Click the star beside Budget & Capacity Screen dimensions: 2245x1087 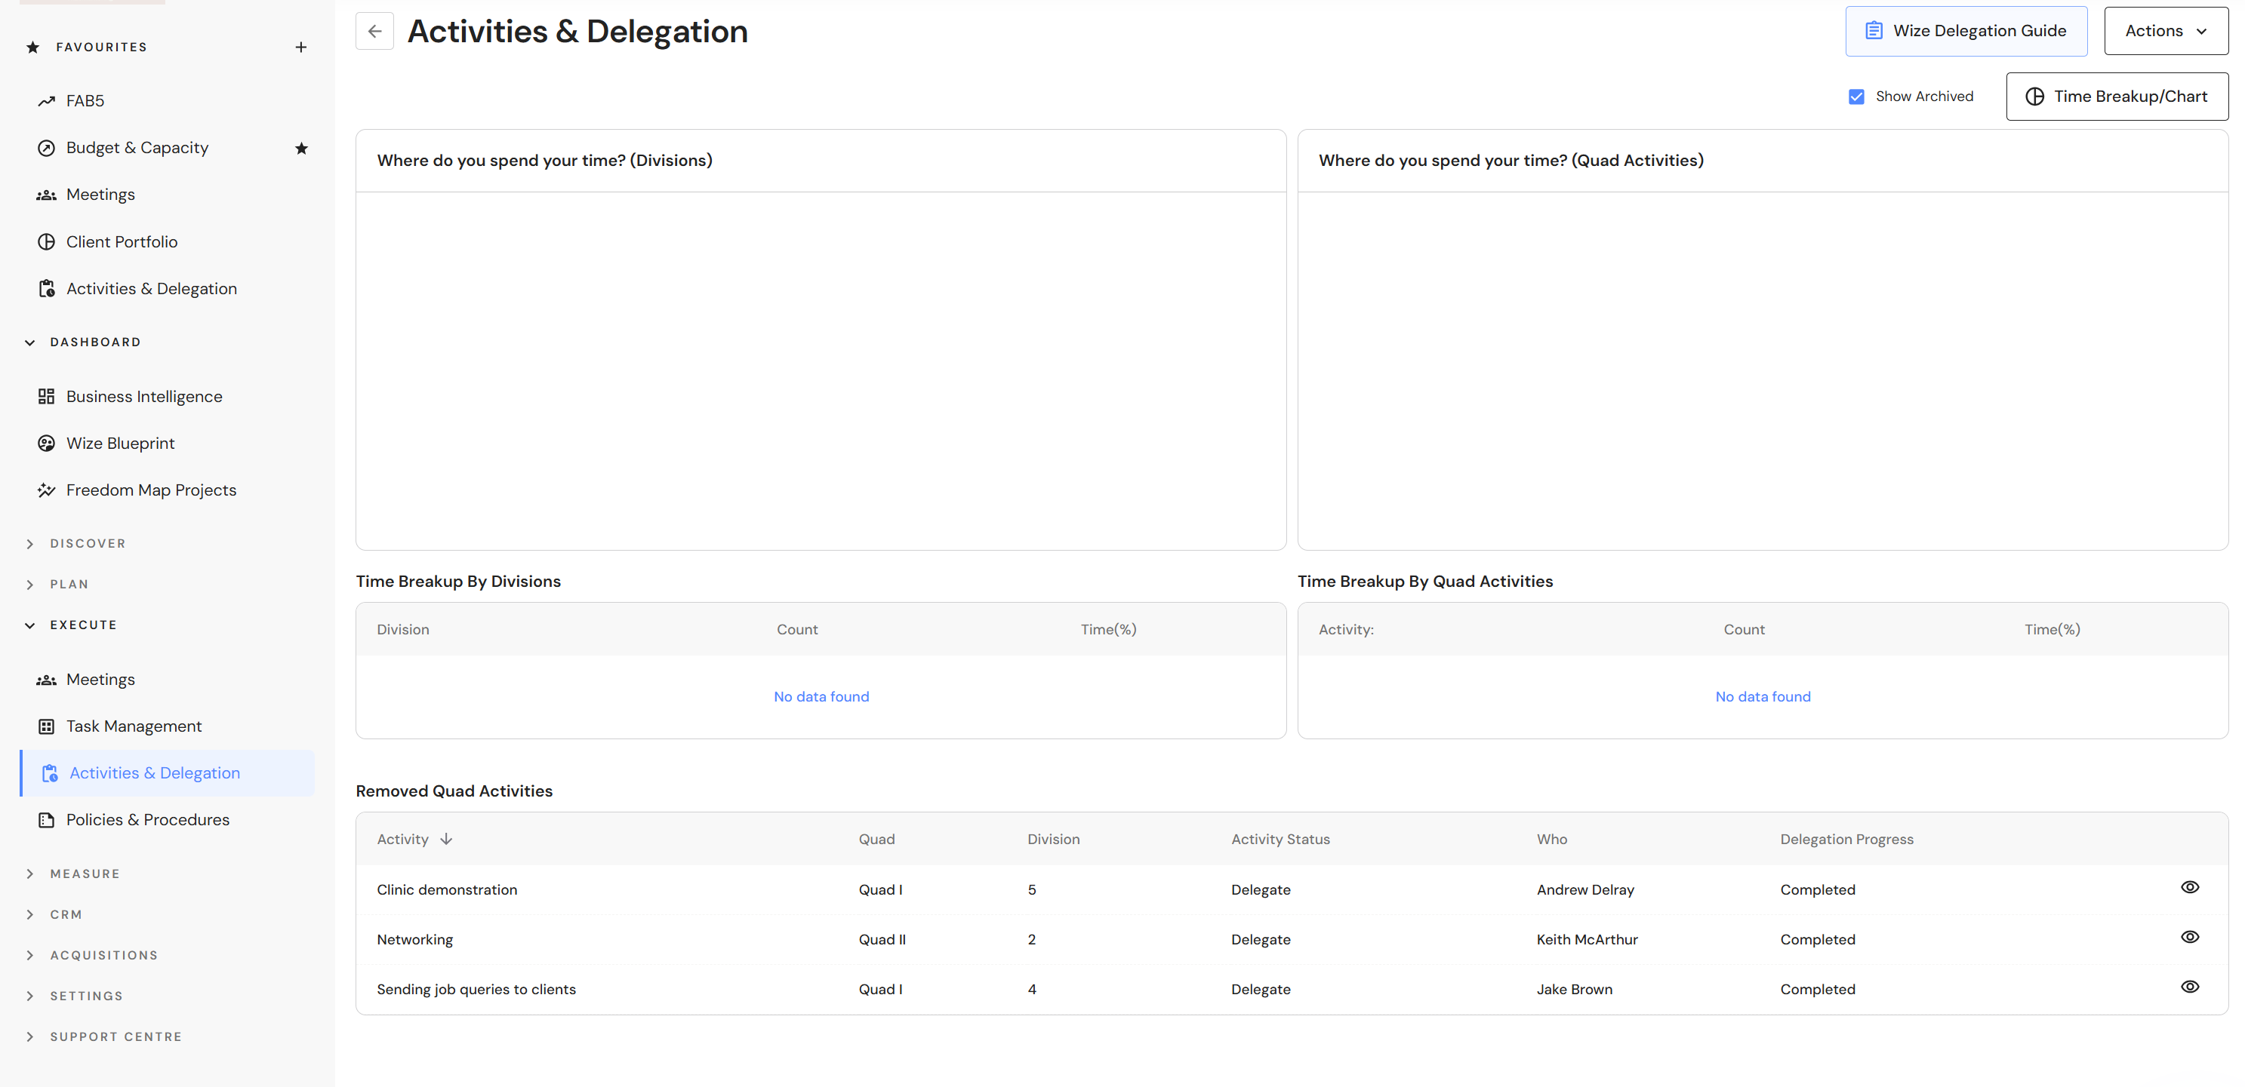[300, 148]
